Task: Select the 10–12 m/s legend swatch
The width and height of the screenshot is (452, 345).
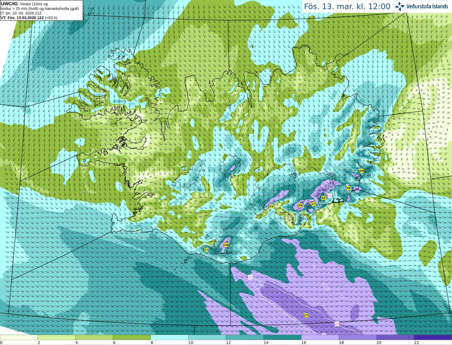Action: click(207, 338)
